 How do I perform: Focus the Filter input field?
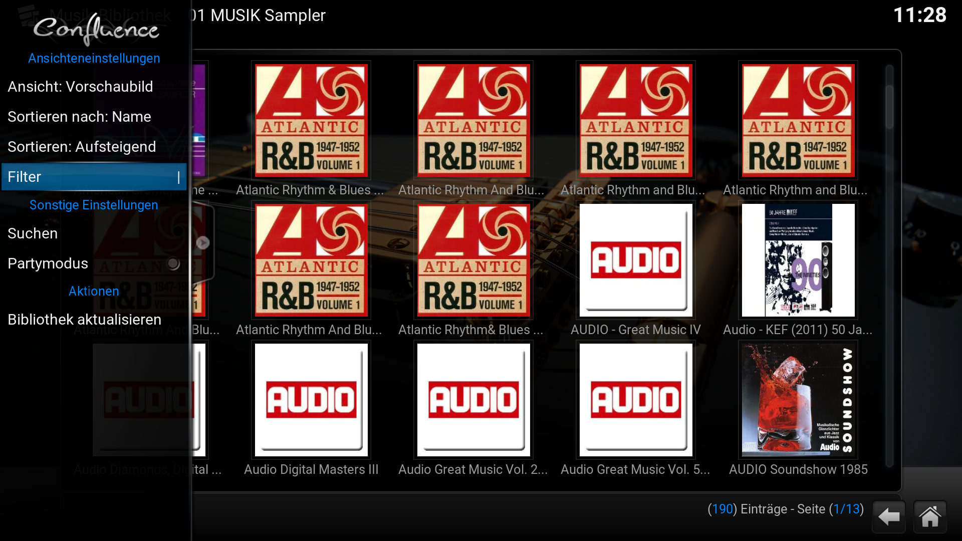[x=94, y=177]
